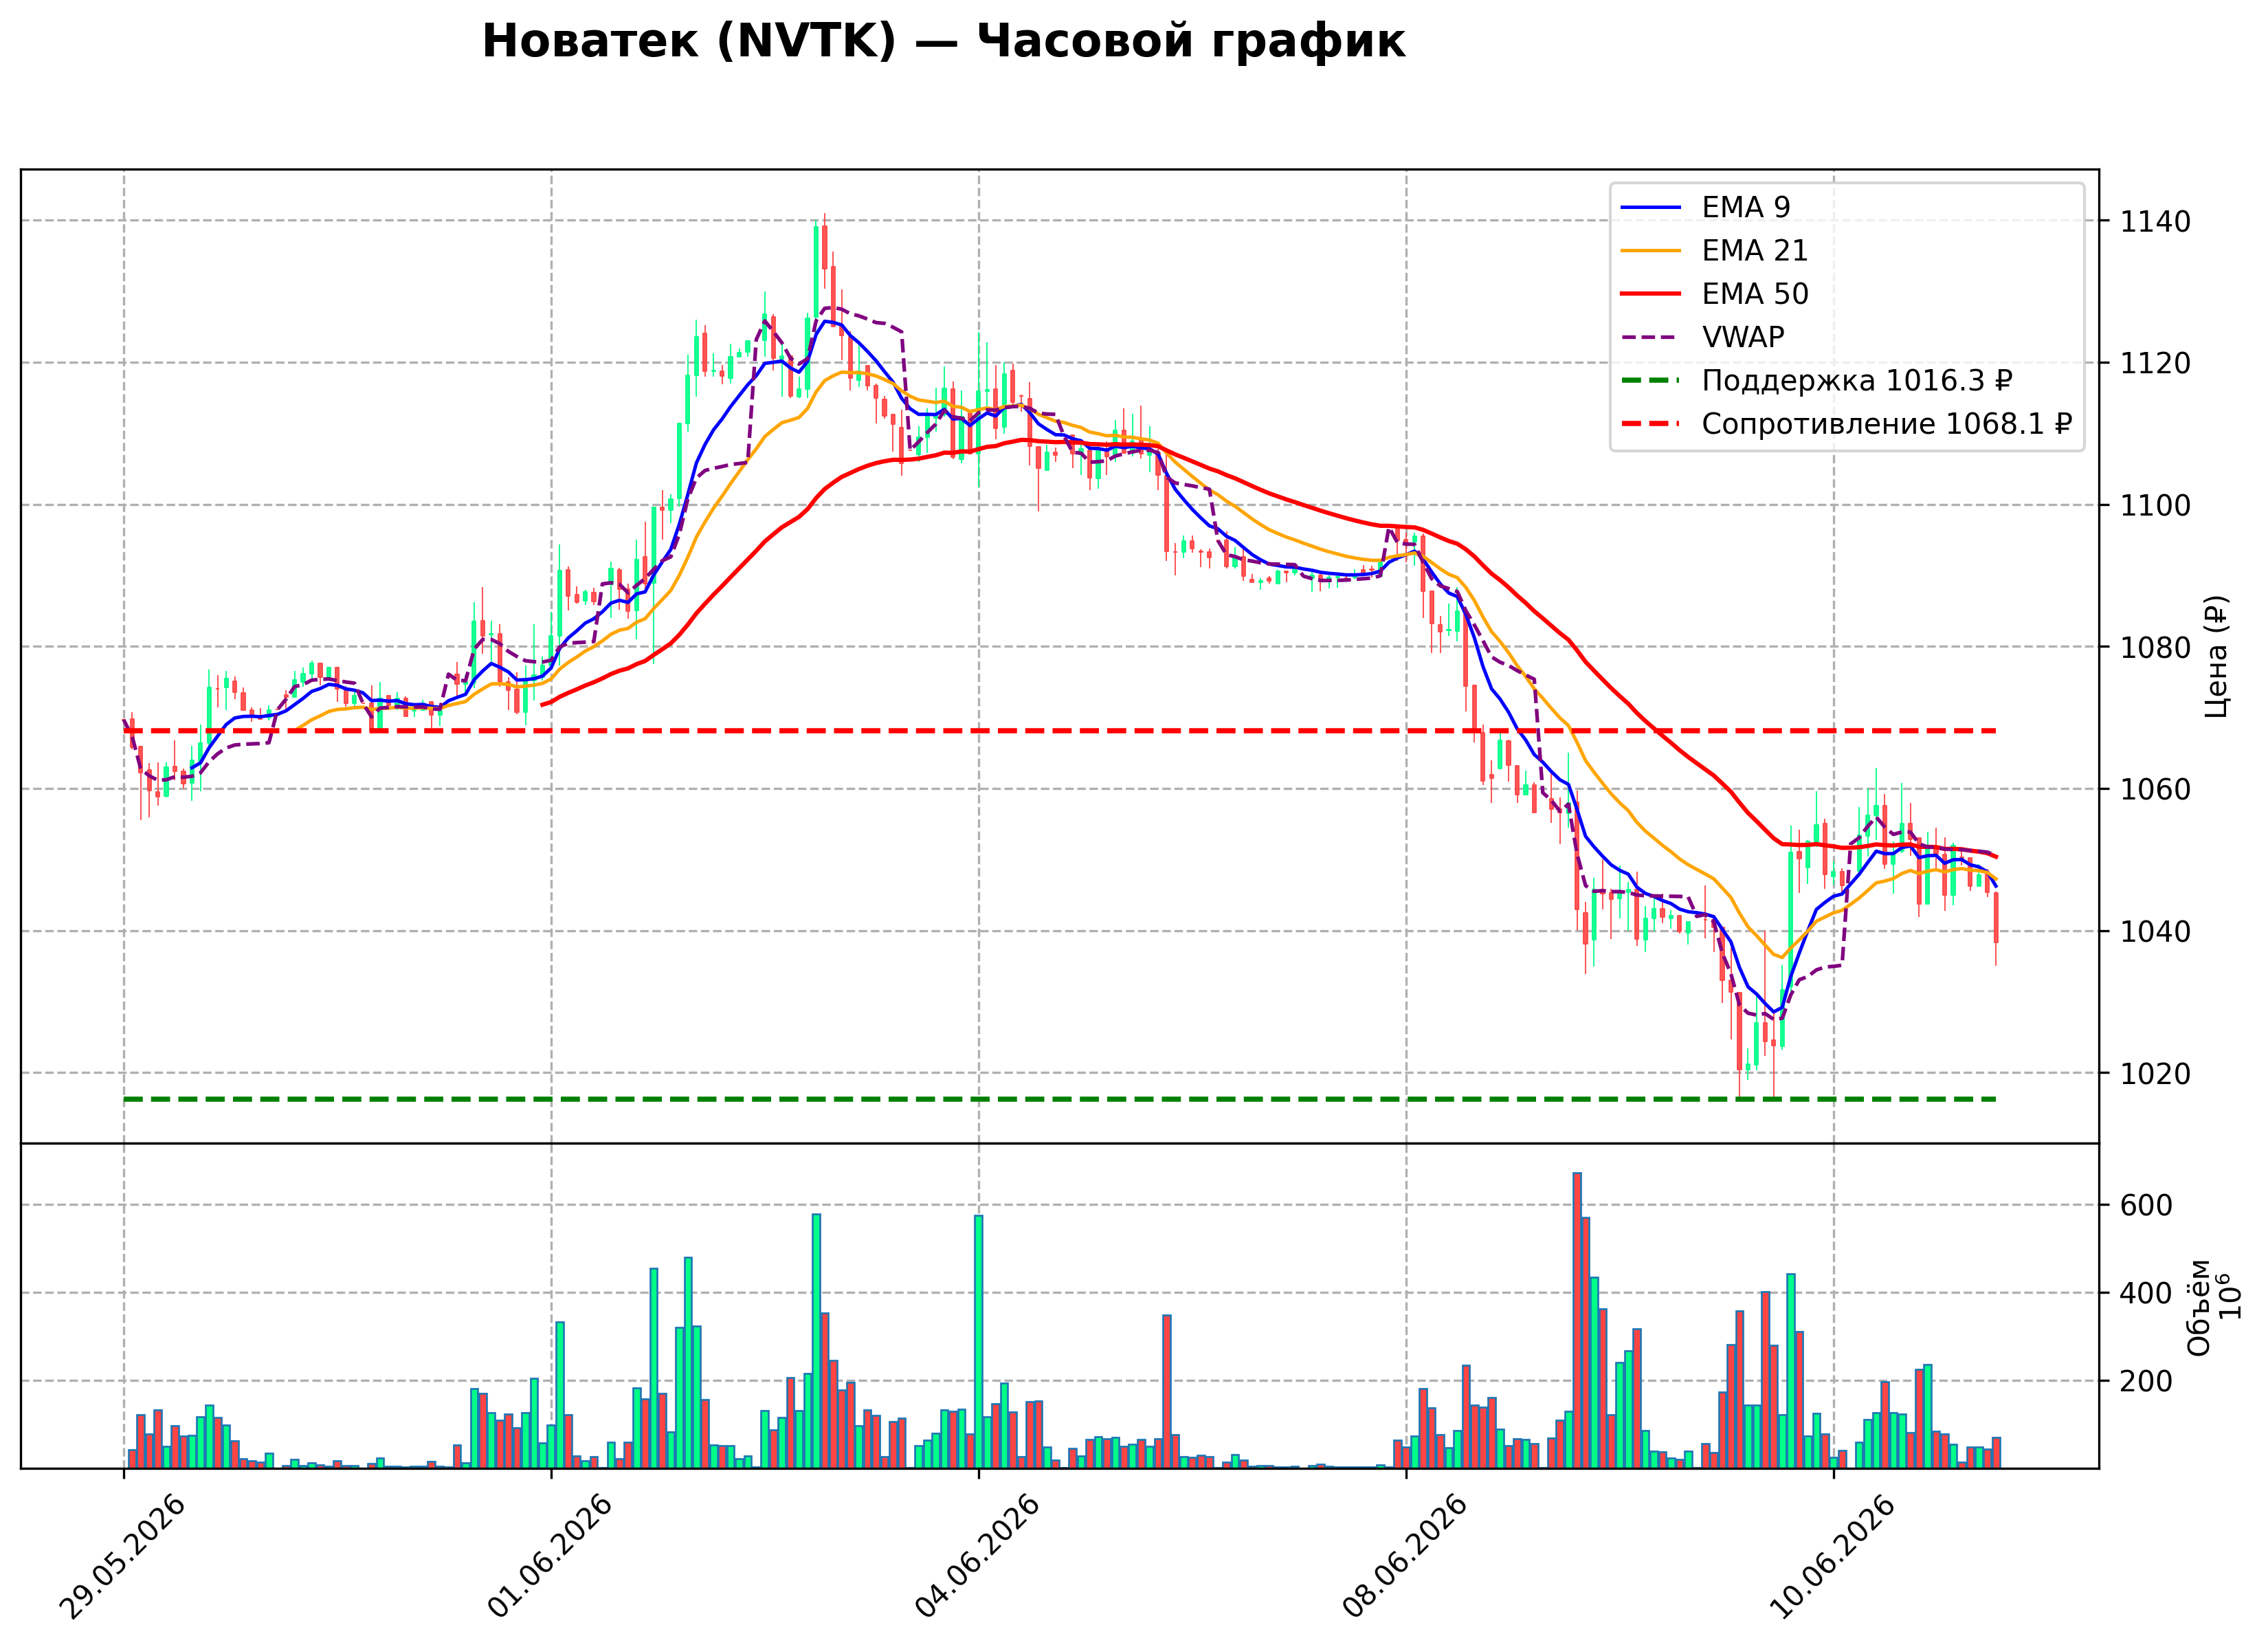This screenshot has height=1645, width=2268.
Task: Click the tallest red volume bar
Action: pos(1577,1320)
